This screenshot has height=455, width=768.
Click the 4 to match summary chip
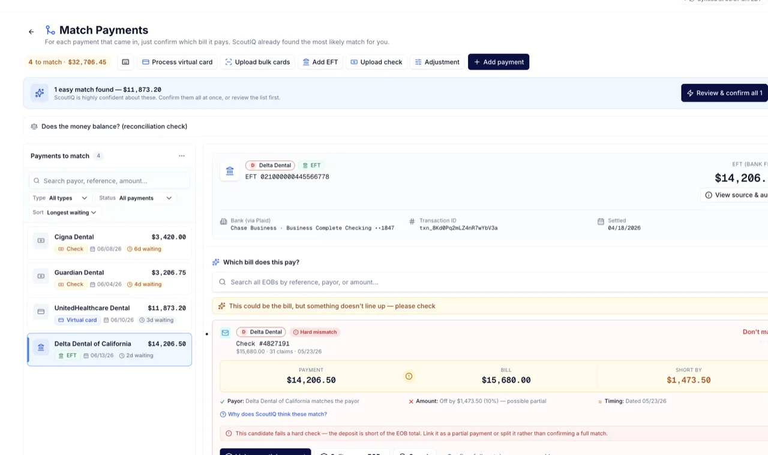tap(67, 62)
